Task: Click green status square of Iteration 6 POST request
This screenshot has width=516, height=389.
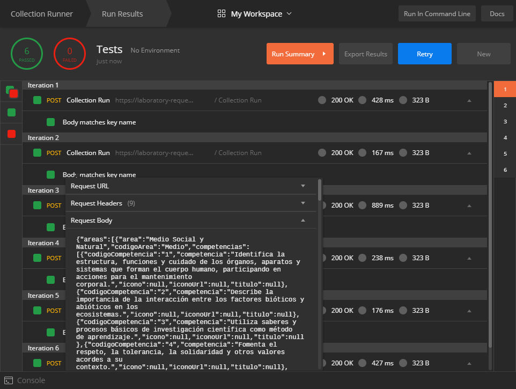Action: click(x=37, y=363)
